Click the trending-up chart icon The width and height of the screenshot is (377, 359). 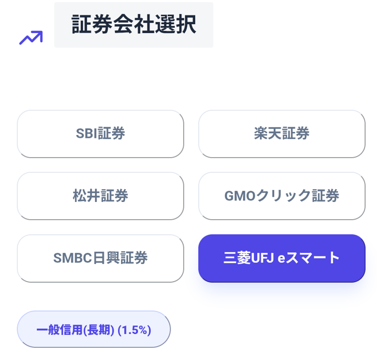click(31, 37)
